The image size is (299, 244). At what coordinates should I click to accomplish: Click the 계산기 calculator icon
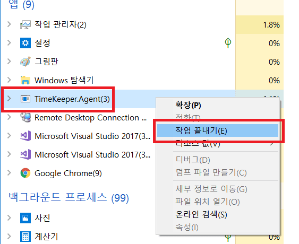25,237
